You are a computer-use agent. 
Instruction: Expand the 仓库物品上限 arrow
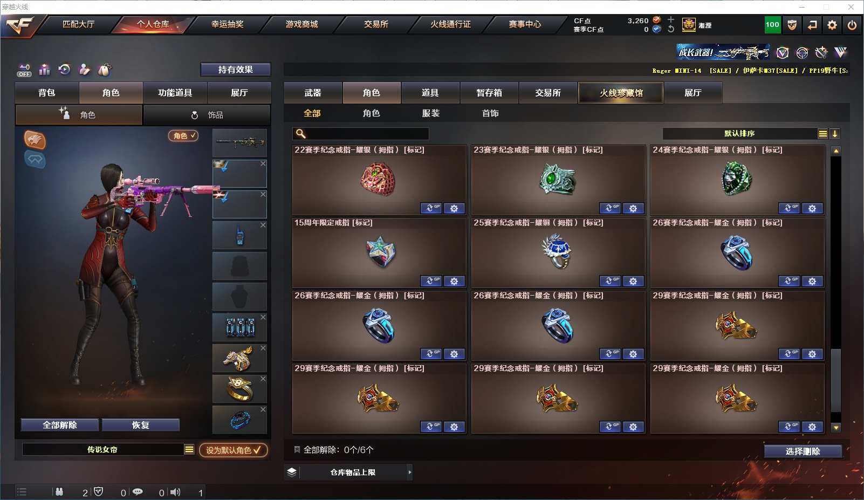410,472
